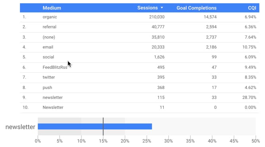Click the blue newsletter bullet bar
The image size is (265, 147).
(x=95, y=127)
